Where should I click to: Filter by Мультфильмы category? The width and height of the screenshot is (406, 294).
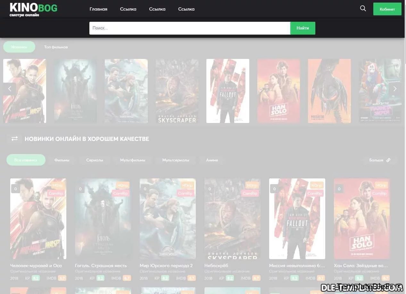(x=133, y=160)
